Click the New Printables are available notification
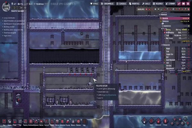 tap(13, 21)
